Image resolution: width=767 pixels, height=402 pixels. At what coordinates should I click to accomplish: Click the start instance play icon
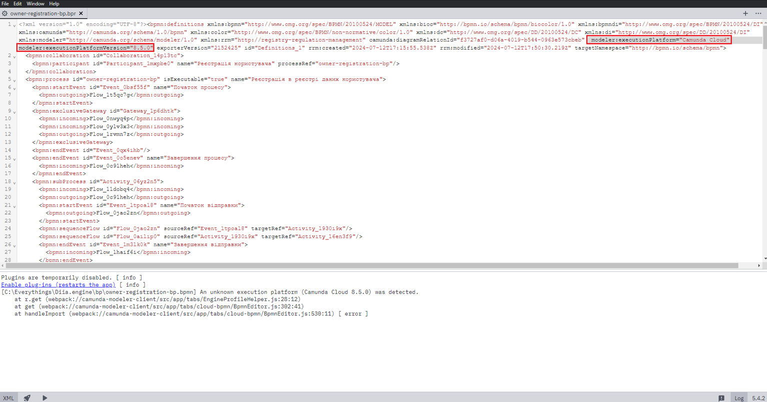coord(45,398)
